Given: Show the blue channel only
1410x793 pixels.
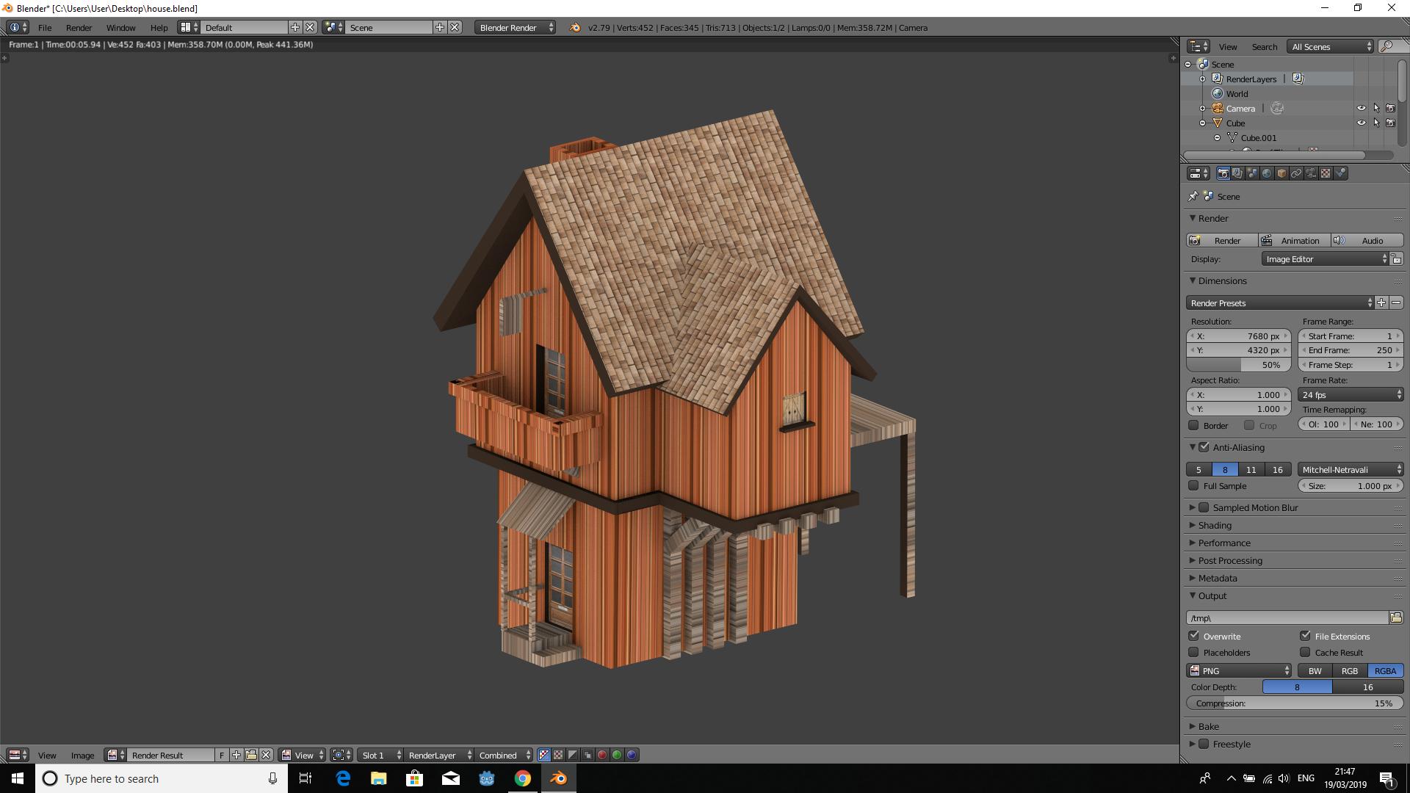Looking at the screenshot, I should 632,755.
